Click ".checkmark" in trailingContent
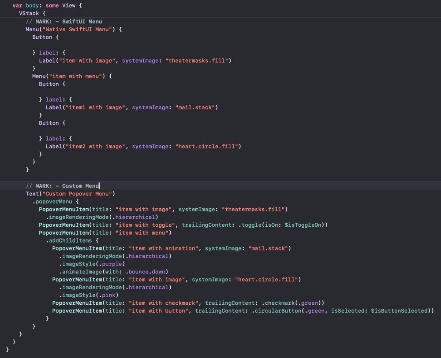This screenshot has width=441, height=358. (278, 303)
